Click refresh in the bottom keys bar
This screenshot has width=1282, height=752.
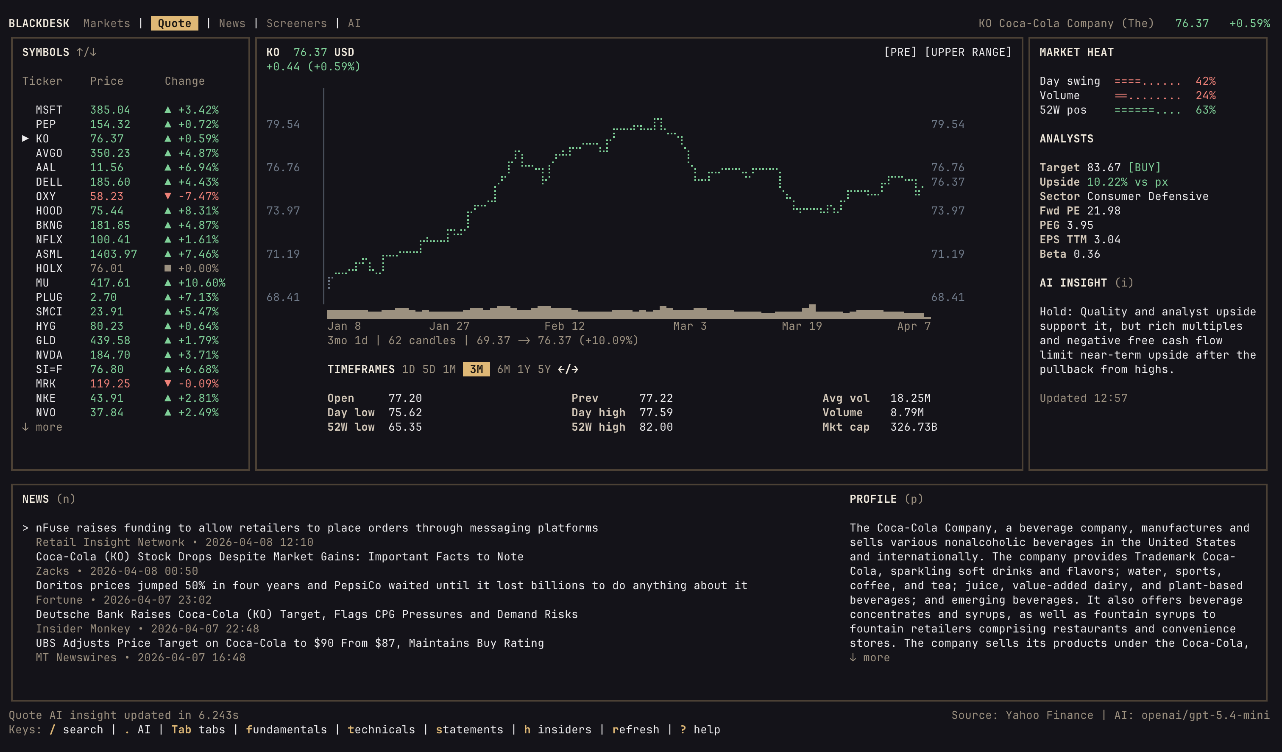click(x=635, y=729)
